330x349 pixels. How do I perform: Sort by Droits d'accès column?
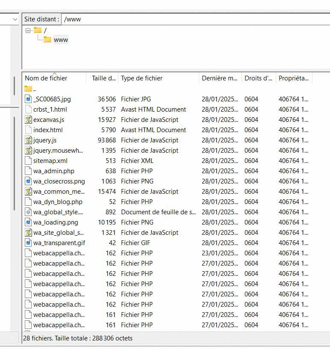coord(258,78)
